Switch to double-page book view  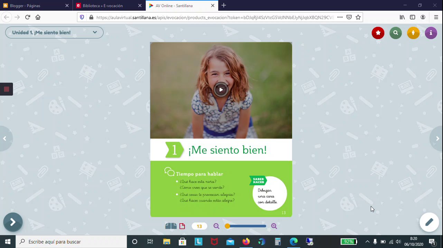(x=171, y=226)
